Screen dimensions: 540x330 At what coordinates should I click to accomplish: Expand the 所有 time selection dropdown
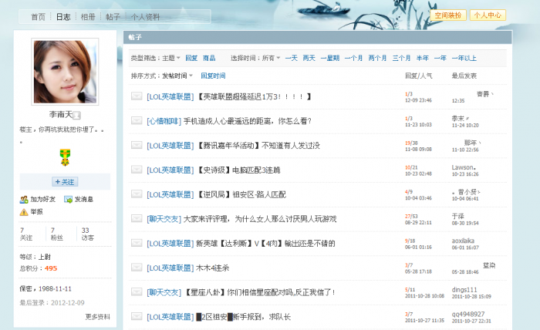[271, 58]
